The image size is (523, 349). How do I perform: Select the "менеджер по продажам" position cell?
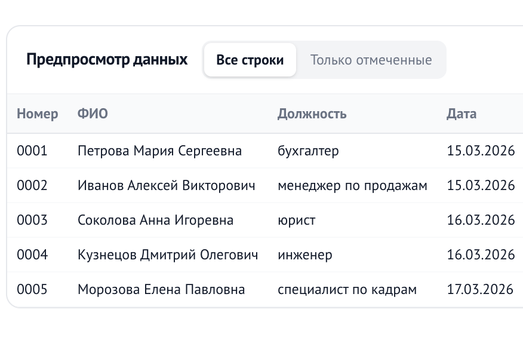coord(353,186)
